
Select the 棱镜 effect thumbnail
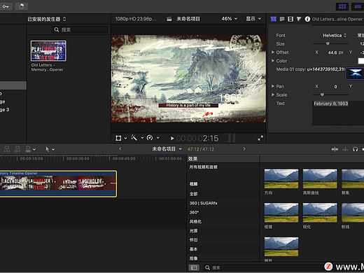tap(281, 213)
